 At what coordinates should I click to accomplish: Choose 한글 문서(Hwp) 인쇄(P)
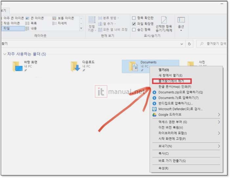[x=175, y=87]
